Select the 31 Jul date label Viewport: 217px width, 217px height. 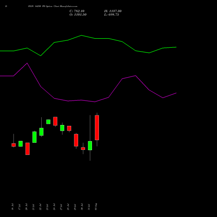tap(89, 207)
